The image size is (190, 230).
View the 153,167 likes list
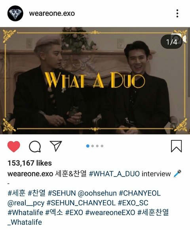30,163
